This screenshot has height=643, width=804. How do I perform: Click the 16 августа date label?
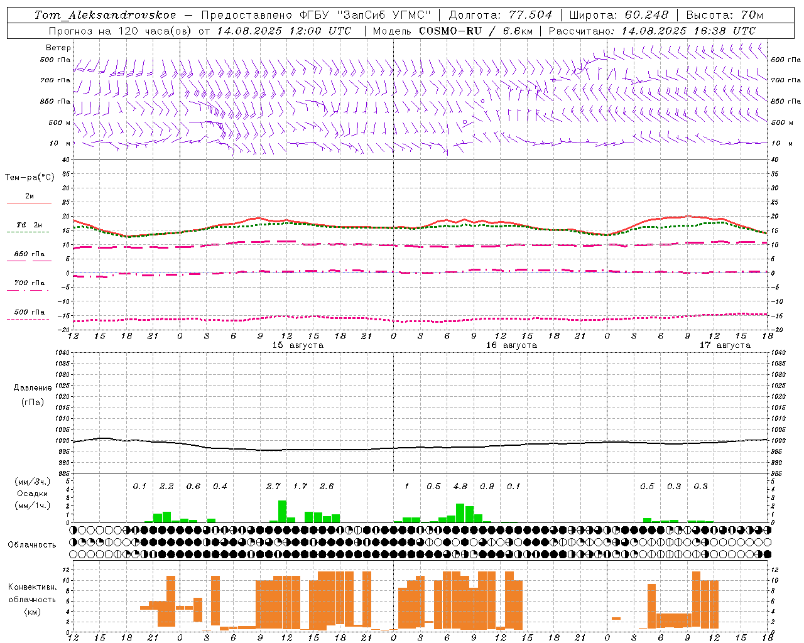click(511, 345)
